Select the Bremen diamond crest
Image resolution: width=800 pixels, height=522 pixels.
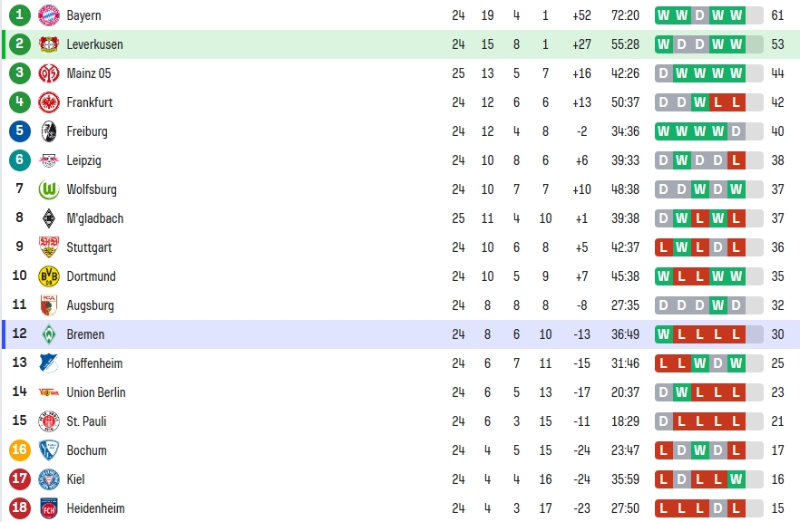(x=49, y=334)
